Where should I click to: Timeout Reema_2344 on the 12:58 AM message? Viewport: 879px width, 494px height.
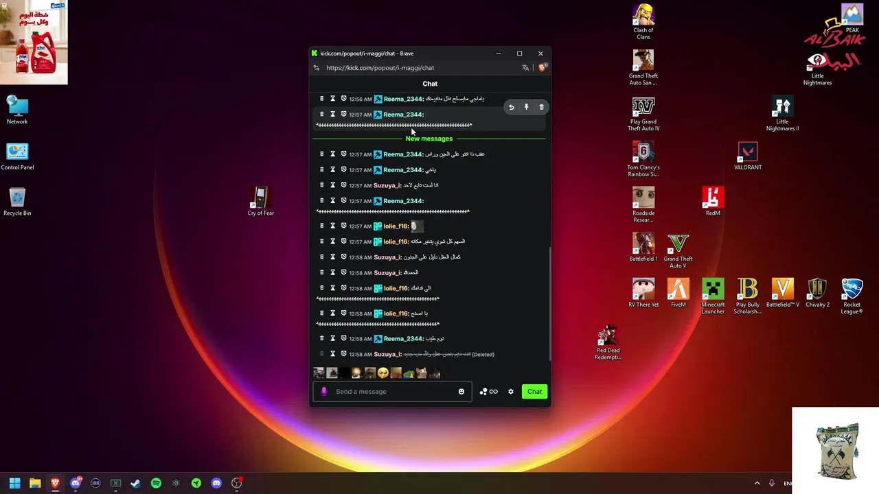tap(332, 338)
